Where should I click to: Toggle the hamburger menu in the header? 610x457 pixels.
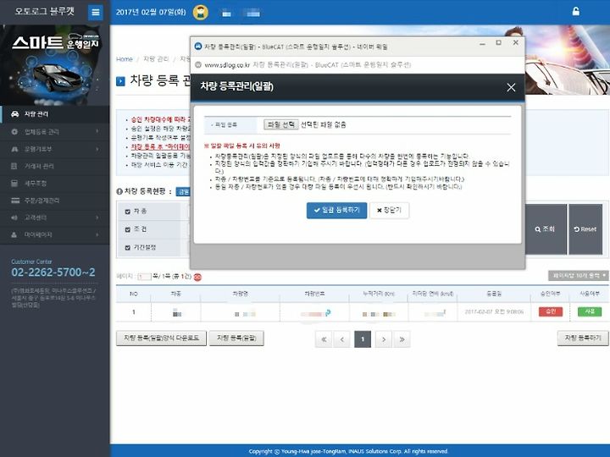(x=95, y=13)
